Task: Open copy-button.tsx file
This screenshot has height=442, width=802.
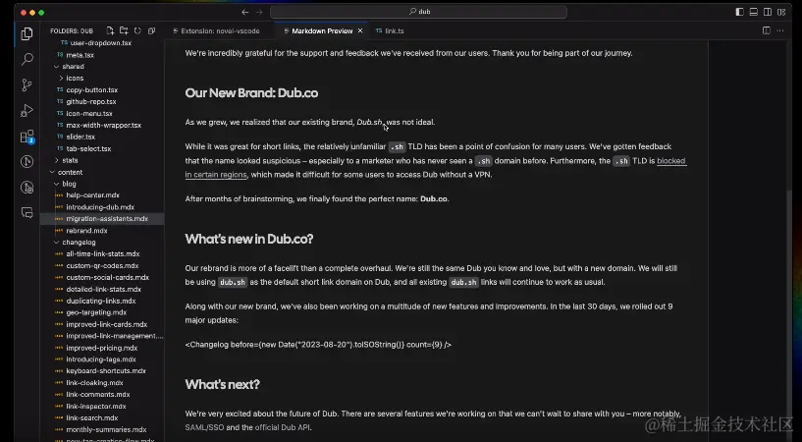Action: (x=91, y=90)
